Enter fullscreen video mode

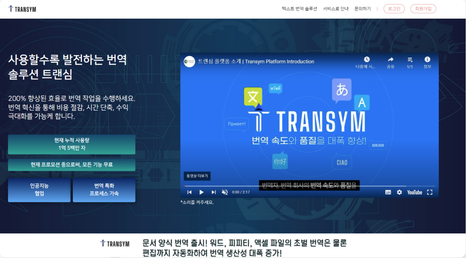pos(430,192)
